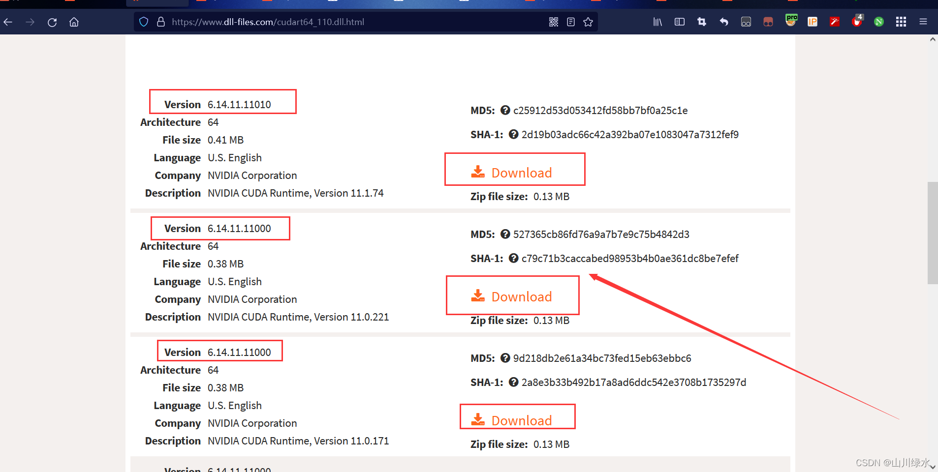
Task: Download version 6.14.11.11010 of the DLL
Action: coord(512,173)
